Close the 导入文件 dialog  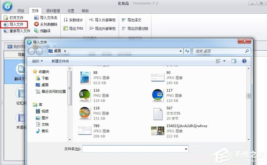pyautogui.click(x=245, y=41)
